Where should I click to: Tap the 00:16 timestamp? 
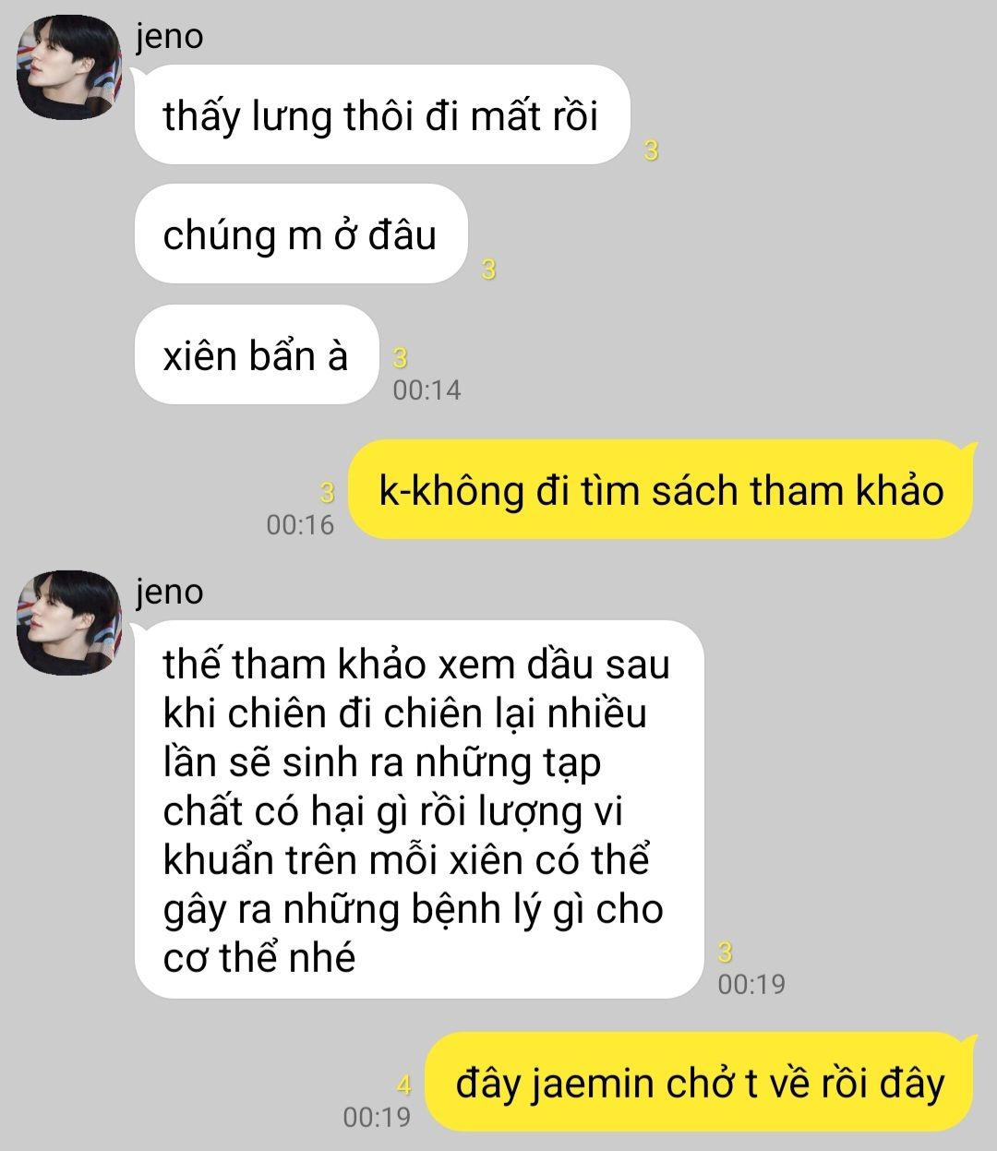(x=300, y=524)
